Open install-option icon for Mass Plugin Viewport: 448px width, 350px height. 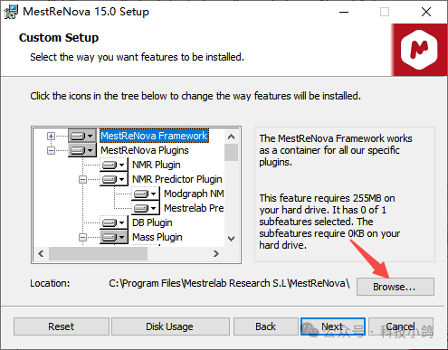pyautogui.click(x=113, y=237)
